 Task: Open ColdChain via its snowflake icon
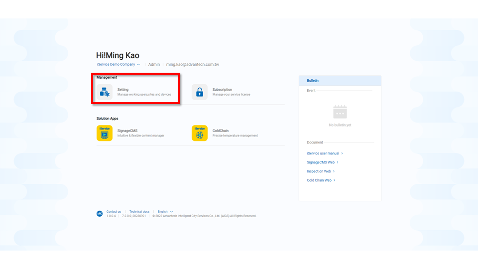200,133
